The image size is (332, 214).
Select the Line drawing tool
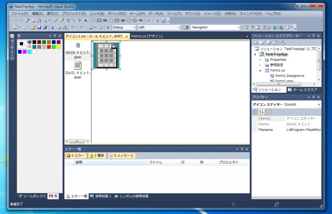coord(73,20)
